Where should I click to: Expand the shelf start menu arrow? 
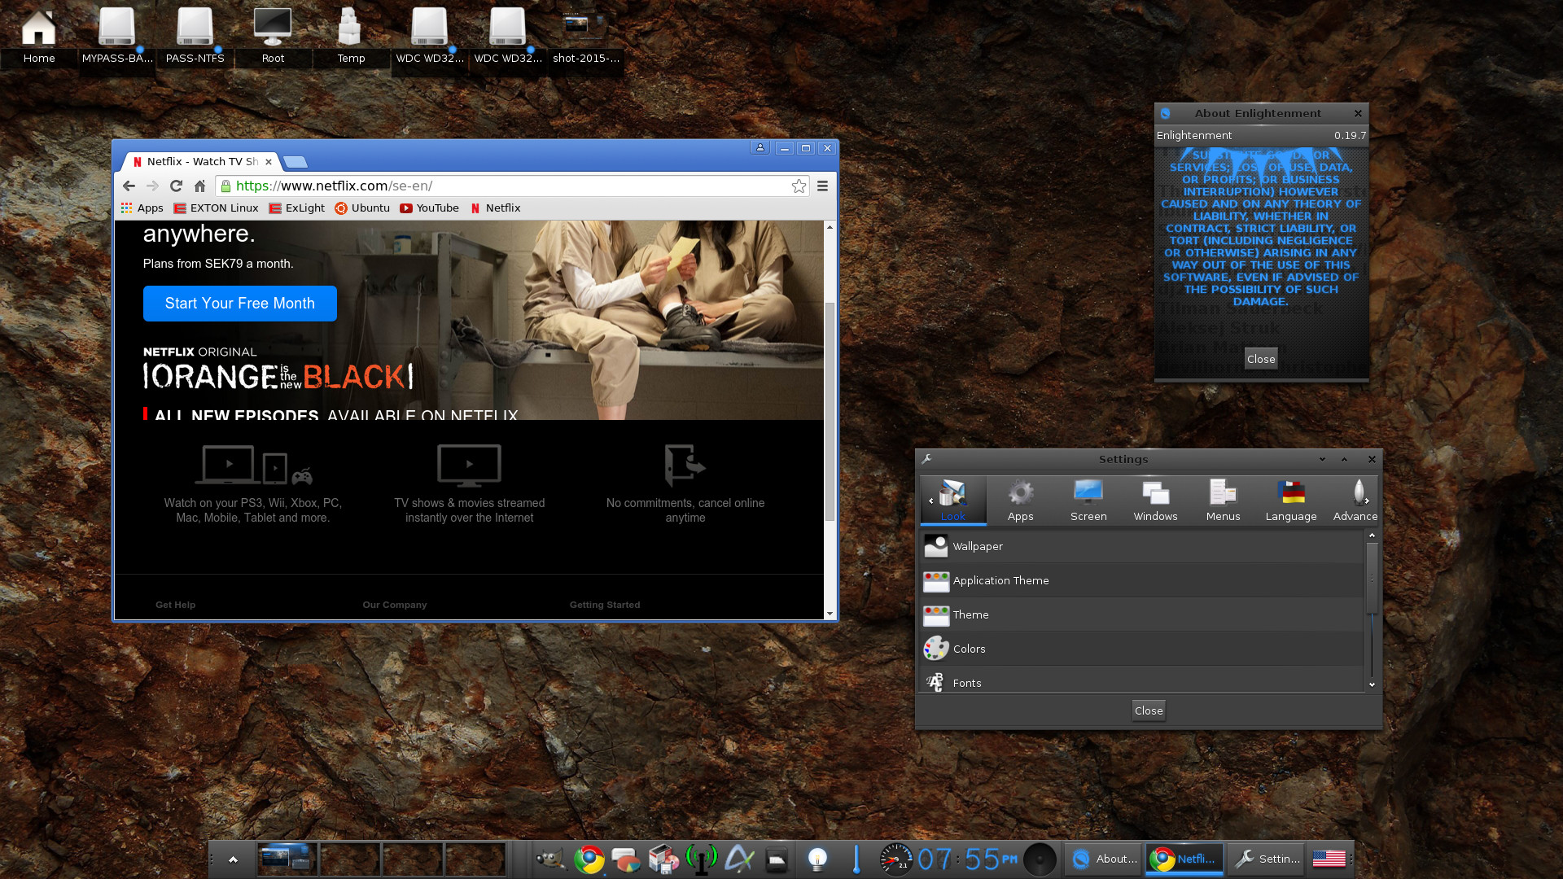233,859
